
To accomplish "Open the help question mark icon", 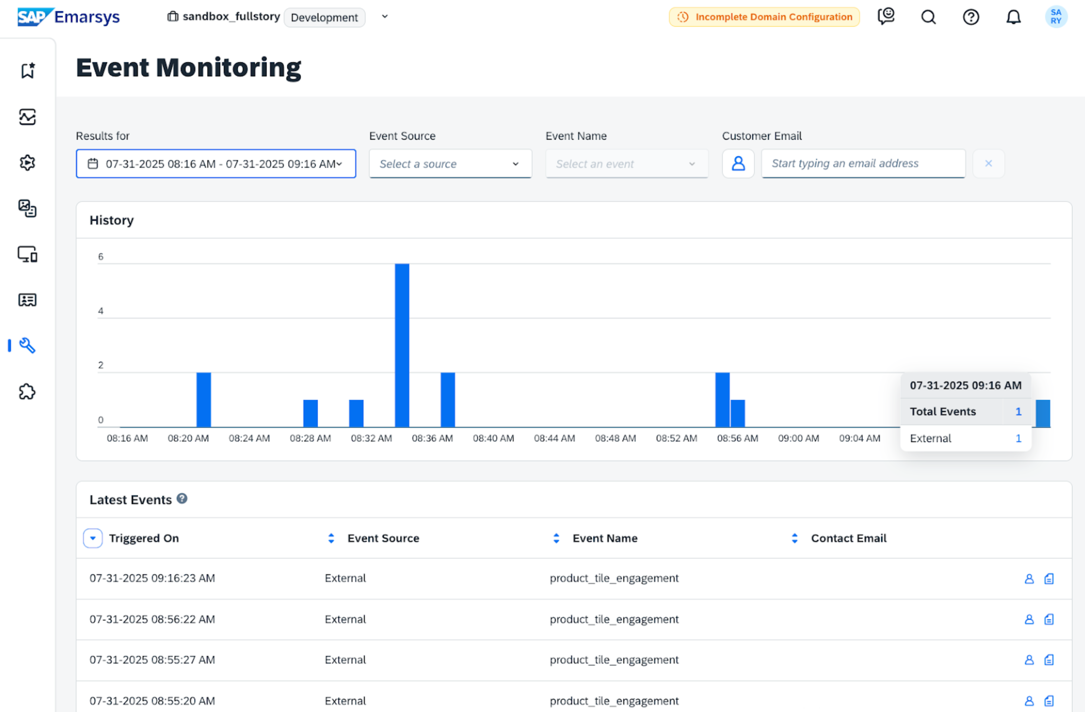I will pos(971,17).
